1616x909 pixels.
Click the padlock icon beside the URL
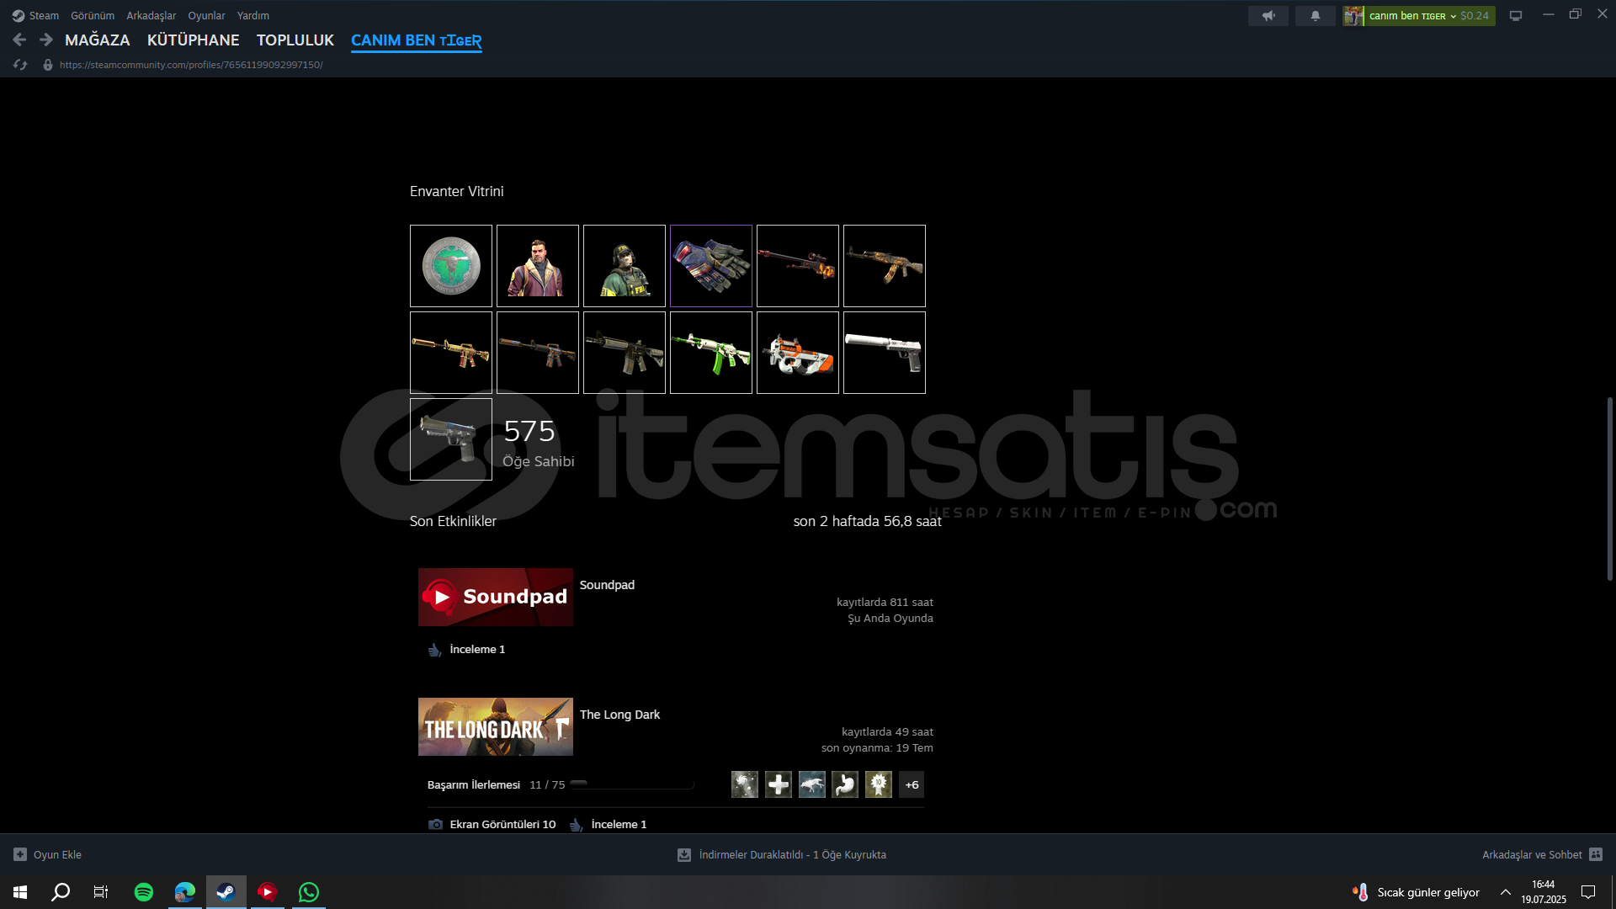(48, 65)
